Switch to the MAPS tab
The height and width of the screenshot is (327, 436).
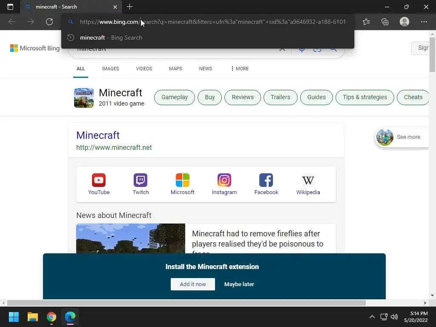[x=175, y=69]
